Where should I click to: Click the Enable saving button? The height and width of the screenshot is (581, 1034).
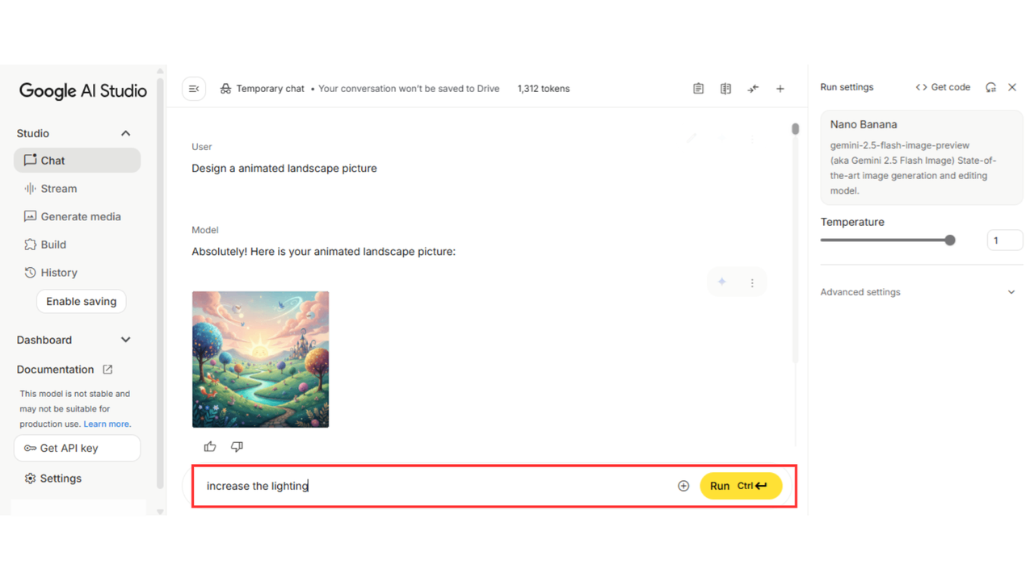pos(81,301)
